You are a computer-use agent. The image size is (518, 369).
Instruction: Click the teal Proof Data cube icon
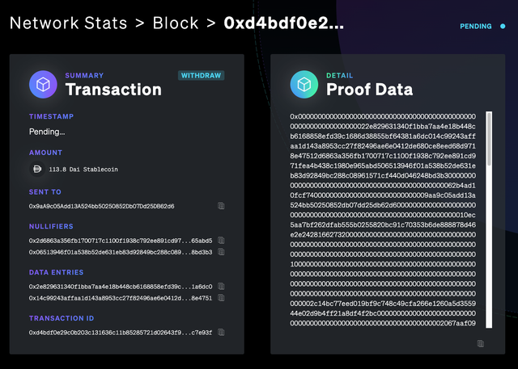coord(304,84)
